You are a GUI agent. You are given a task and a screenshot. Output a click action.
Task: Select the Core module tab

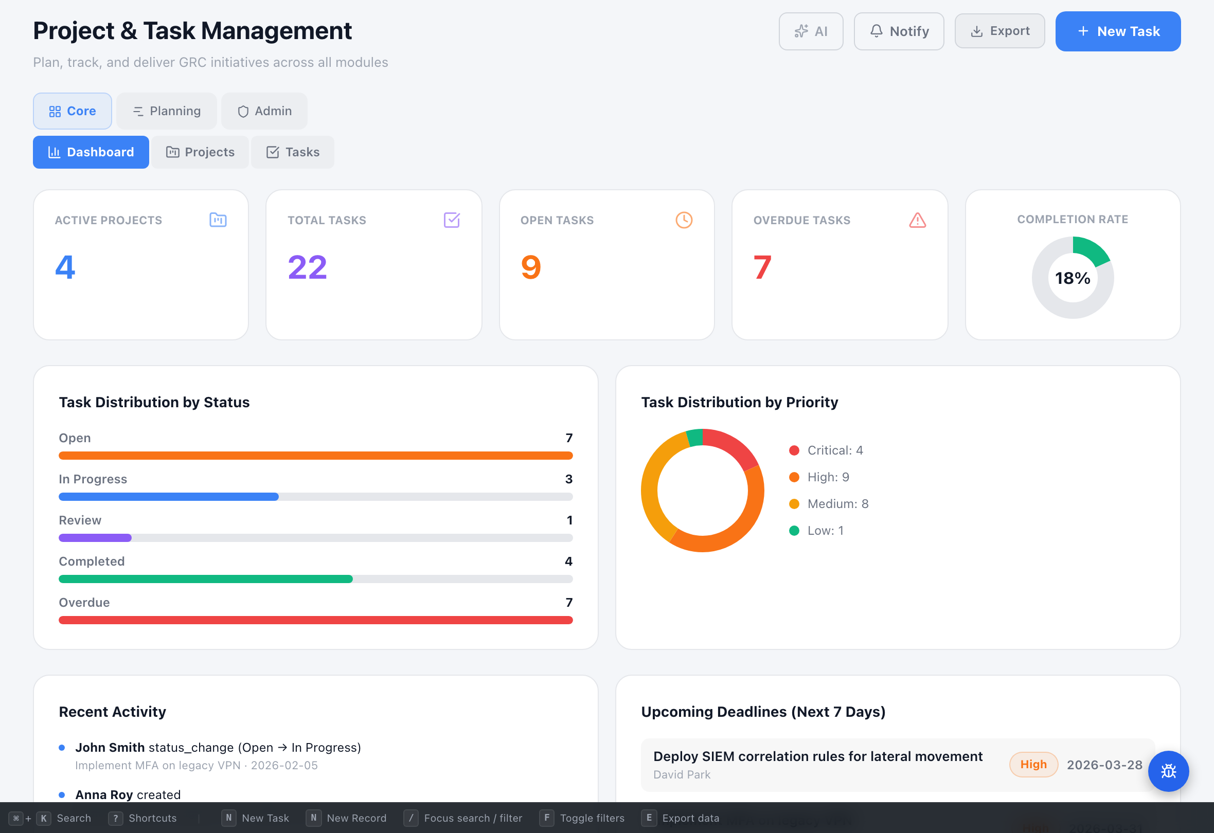(x=72, y=111)
